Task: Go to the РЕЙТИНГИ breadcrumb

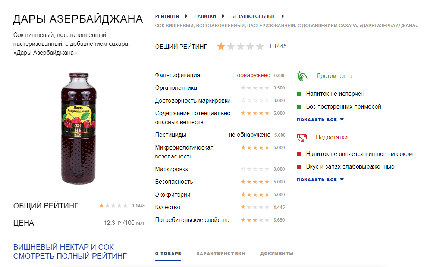Action: [167, 16]
